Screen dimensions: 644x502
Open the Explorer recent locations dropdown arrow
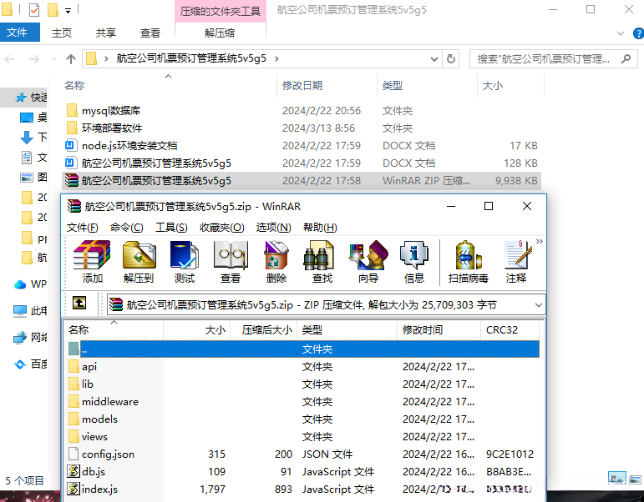tap(53, 59)
